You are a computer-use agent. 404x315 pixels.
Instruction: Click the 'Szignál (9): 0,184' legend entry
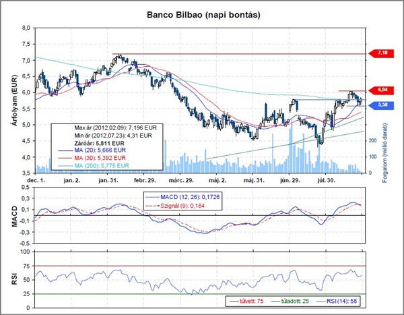pyautogui.click(x=175, y=206)
